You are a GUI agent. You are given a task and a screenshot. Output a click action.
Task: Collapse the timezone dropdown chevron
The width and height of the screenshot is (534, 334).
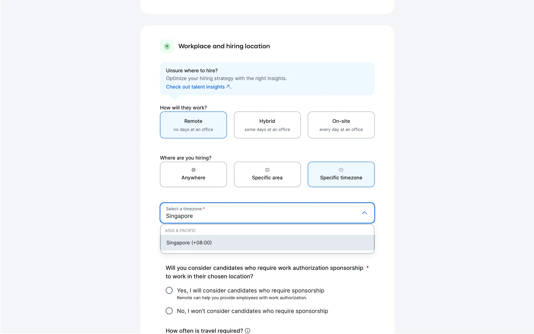(x=364, y=213)
